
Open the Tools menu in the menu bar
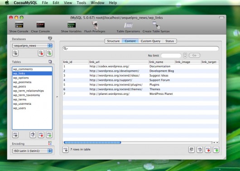coord(81,3)
